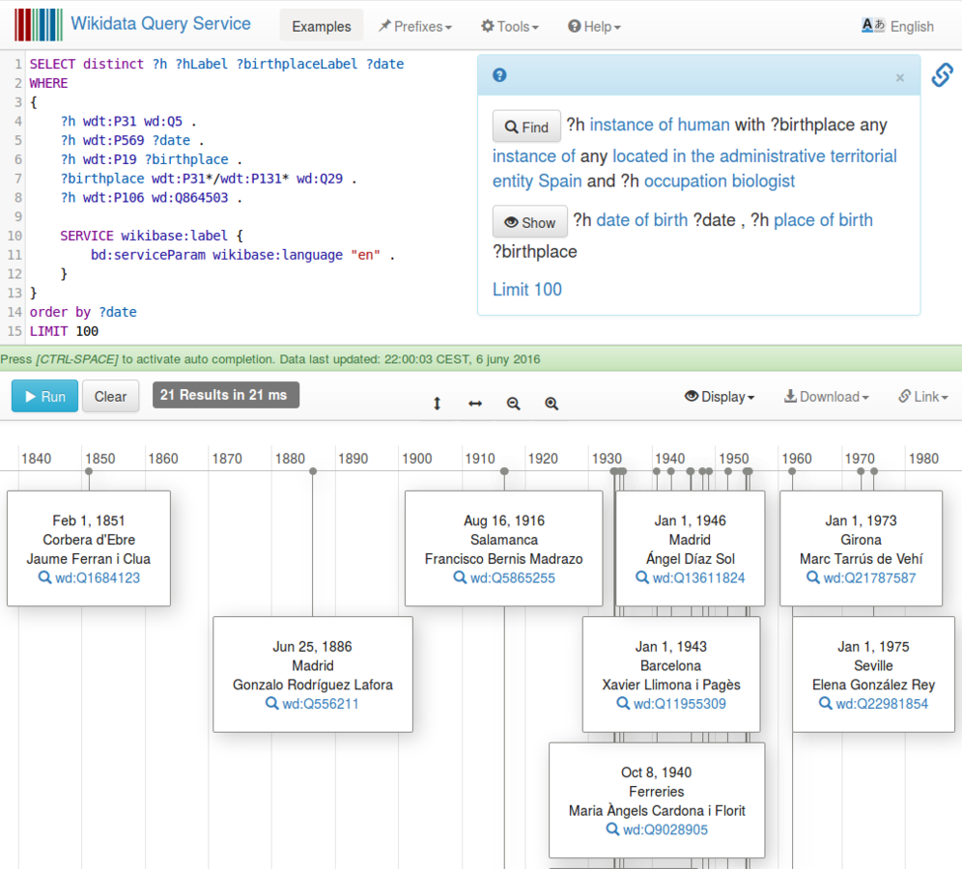Expand the Tools dropdown menu
This screenshot has width=962, height=869.
(x=509, y=26)
